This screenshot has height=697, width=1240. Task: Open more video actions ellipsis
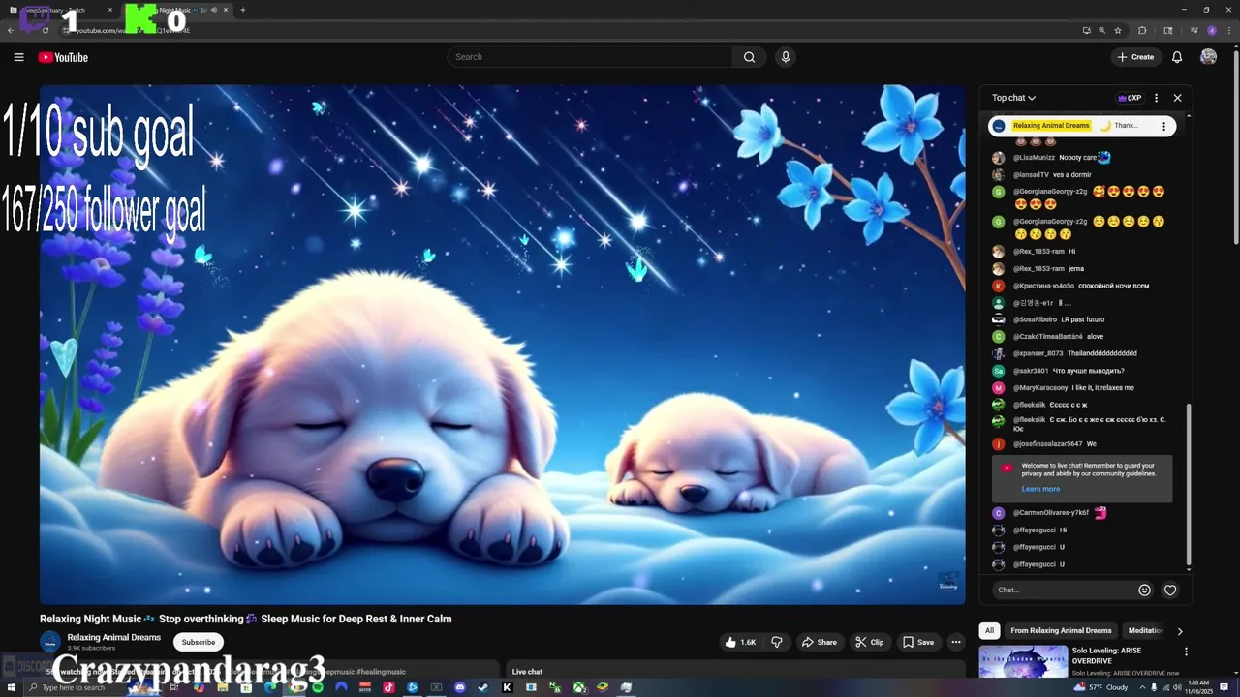(955, 642)
